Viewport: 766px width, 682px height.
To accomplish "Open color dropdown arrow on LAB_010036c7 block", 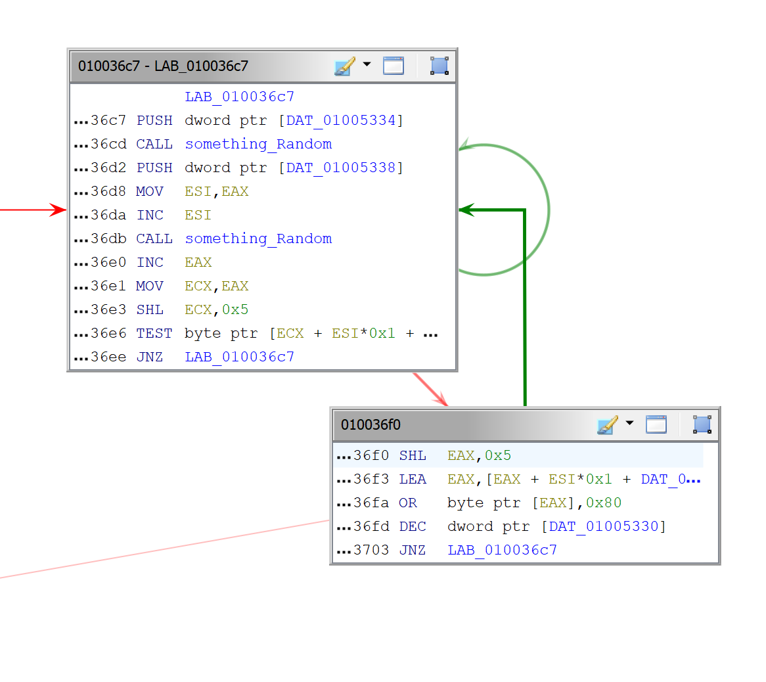I will coord(367,64).
